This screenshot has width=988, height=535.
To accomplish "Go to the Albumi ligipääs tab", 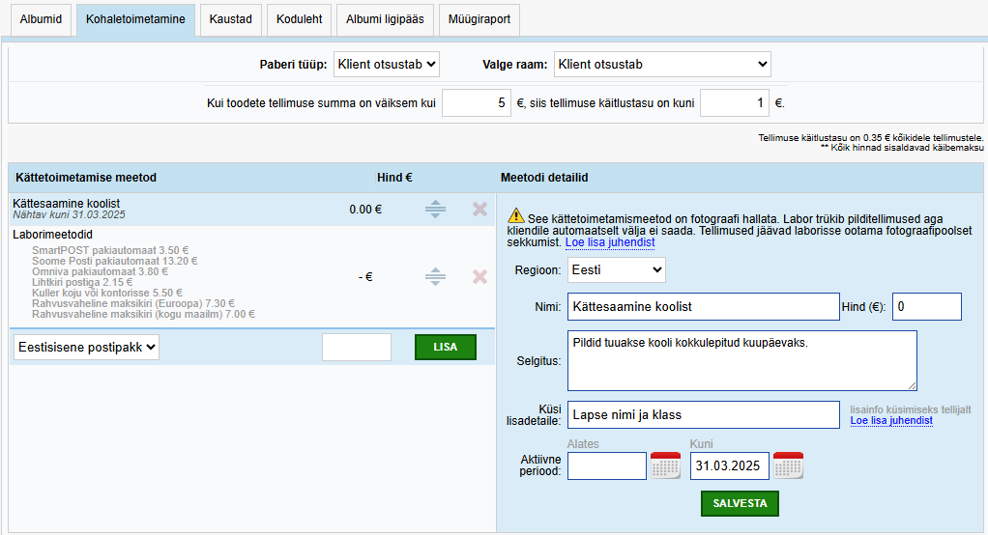I will (x=386, y=19).
